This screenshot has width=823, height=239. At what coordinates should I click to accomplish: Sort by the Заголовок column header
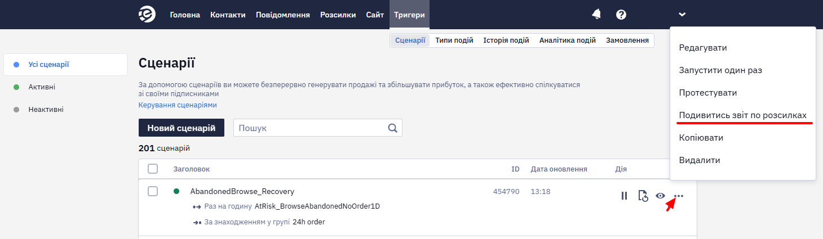(x=192, y=169)
